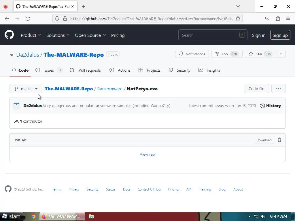Open commit 12c4579 link

click(x=221, y=106)
